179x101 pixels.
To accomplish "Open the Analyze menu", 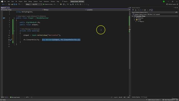I will [36, 1].
